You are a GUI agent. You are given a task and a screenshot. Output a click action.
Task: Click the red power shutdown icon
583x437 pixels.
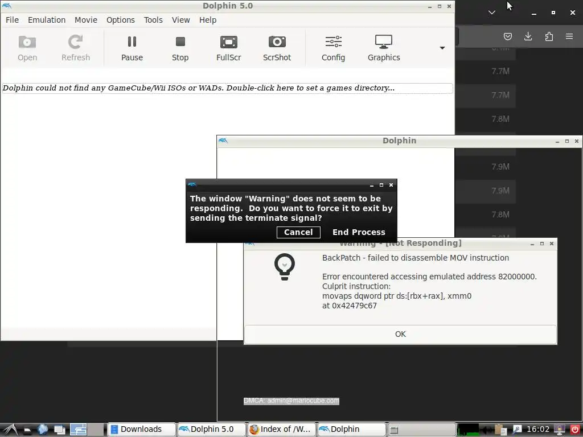click(x=575, y=429)
